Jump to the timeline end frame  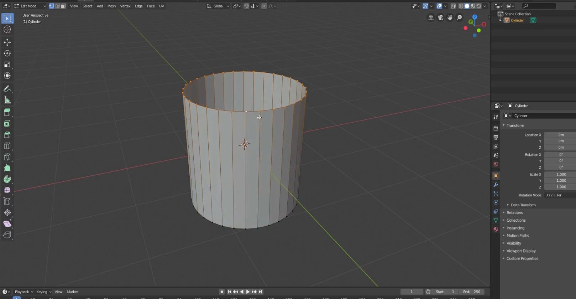pyautogui.click(x=261, y=292)
